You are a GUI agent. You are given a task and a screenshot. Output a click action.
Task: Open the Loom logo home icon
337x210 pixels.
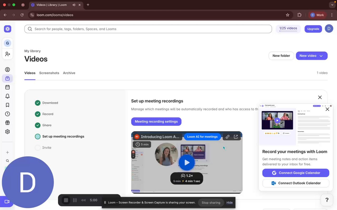click(7, 29)
